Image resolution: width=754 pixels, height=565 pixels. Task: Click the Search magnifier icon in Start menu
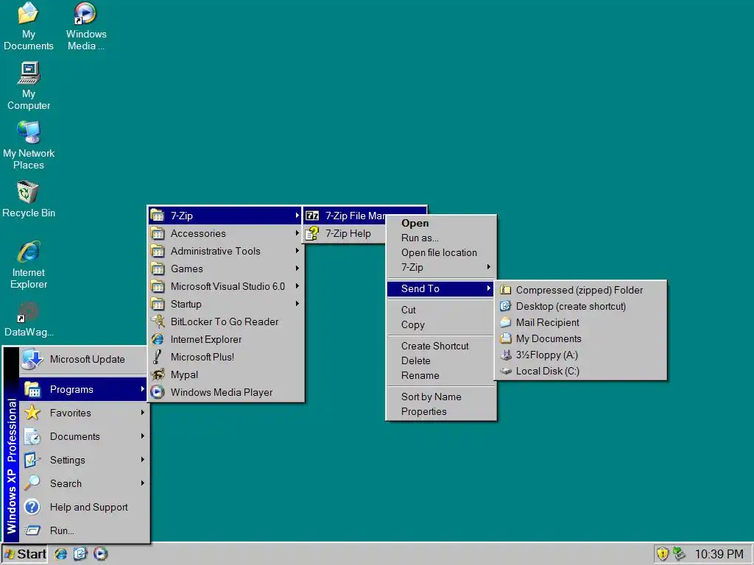32,483
